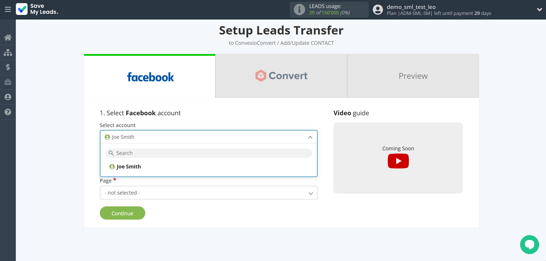Go to the Home sidebar icon
This screenshot has width=546, height=261.
tap(8, 37)
